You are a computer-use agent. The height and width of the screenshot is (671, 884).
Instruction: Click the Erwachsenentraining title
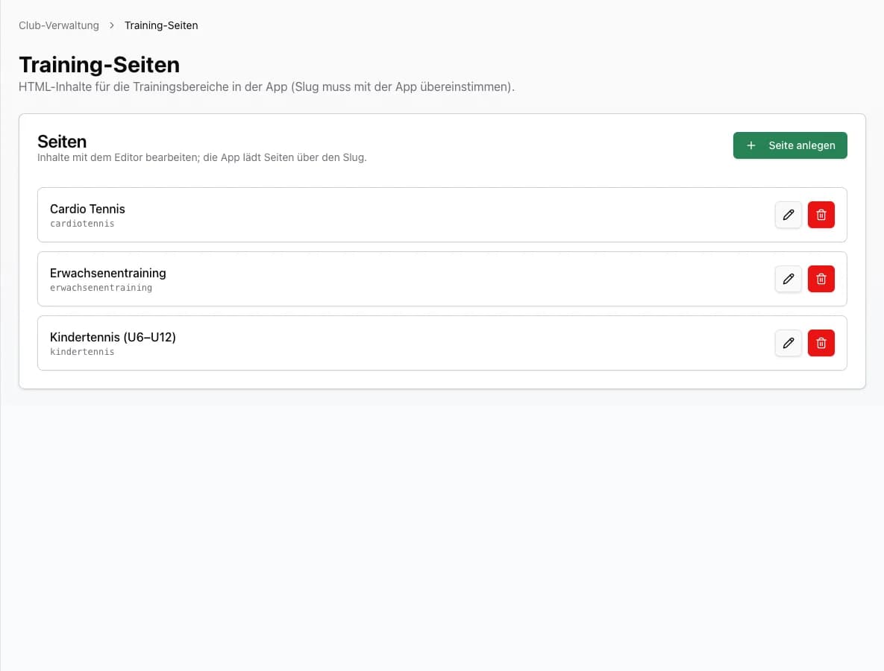click(x=108, y=273)
